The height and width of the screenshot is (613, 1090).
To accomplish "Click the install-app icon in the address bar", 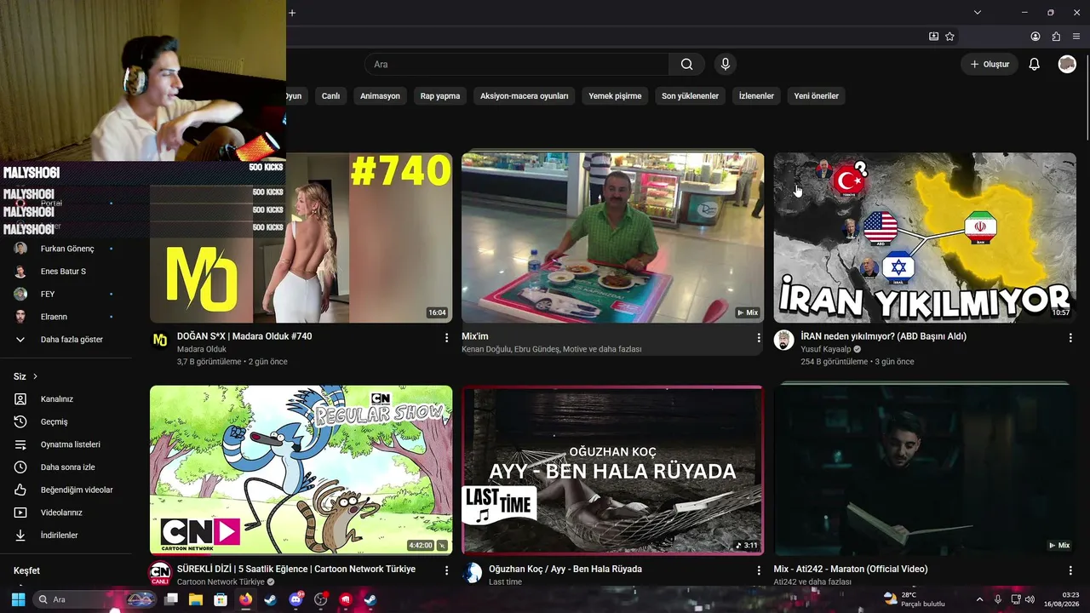I will [934, 37].
